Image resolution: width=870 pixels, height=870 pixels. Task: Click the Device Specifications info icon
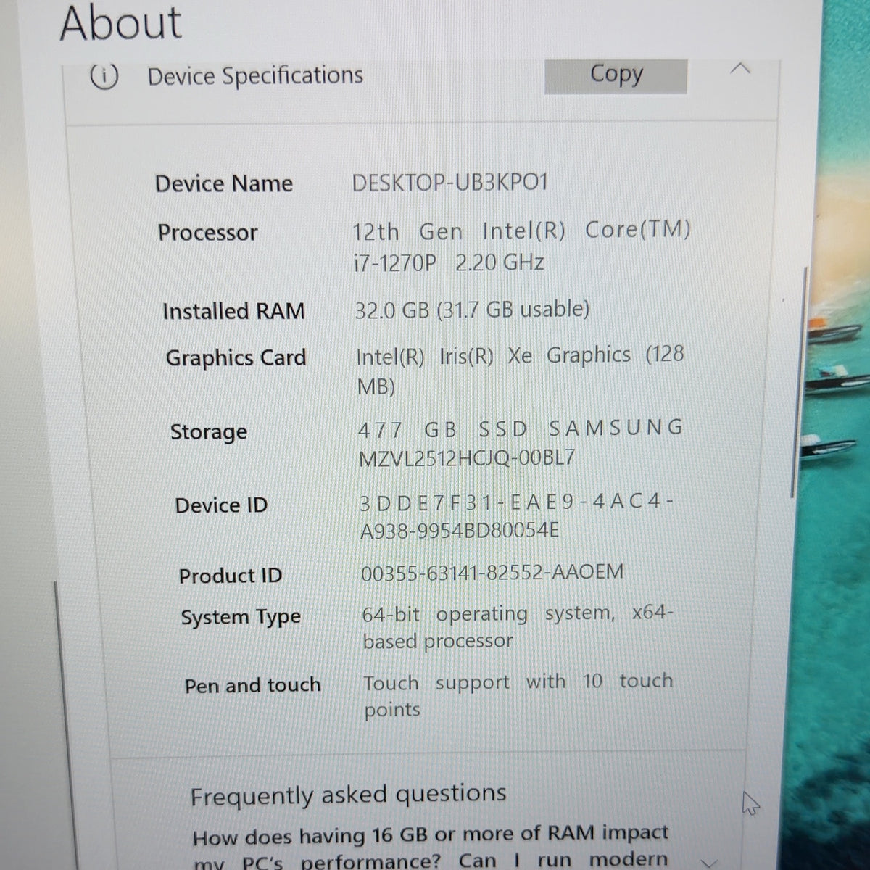pyautogui.click(x=104, y=75)
